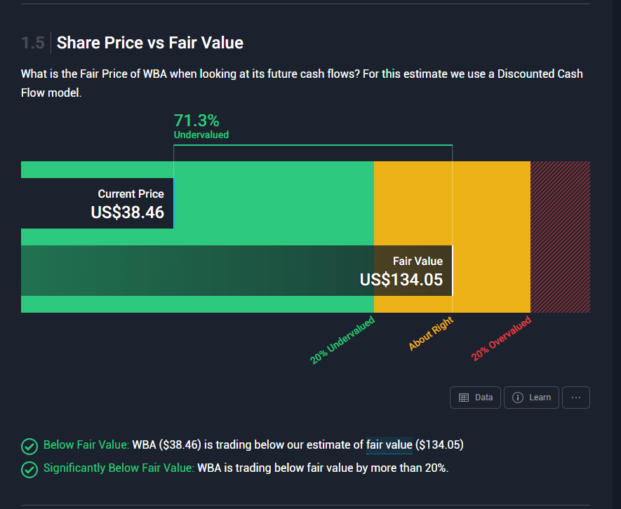Click the Below Fair Value green text
The image size is (621, 509).
[86, 444]
